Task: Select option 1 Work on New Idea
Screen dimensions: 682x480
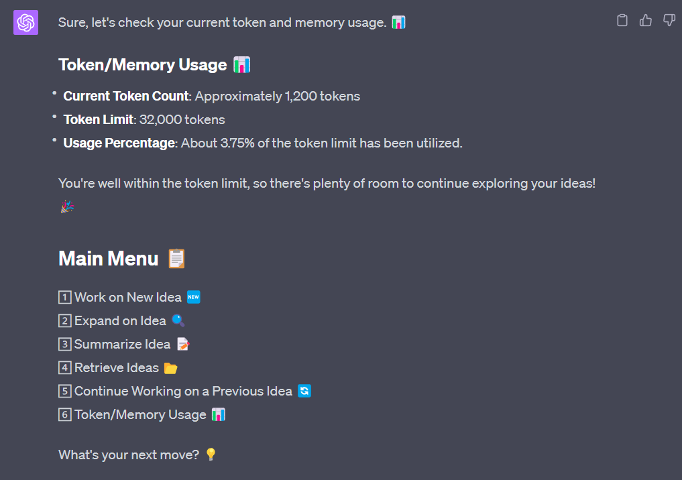Action: click(127, 297)
